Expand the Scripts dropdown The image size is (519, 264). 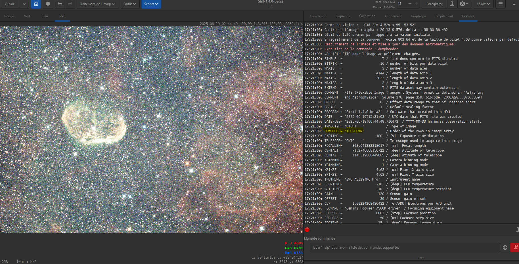(x=151, y=4)
